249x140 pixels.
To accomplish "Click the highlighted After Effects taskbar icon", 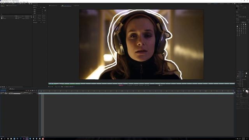I will pyautogui.click(x=27, y=139).
